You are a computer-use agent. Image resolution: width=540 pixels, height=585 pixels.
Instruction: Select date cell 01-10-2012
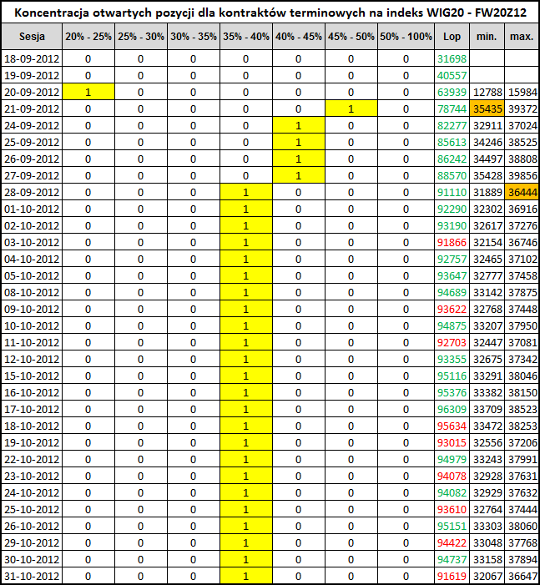click(32, 209)
